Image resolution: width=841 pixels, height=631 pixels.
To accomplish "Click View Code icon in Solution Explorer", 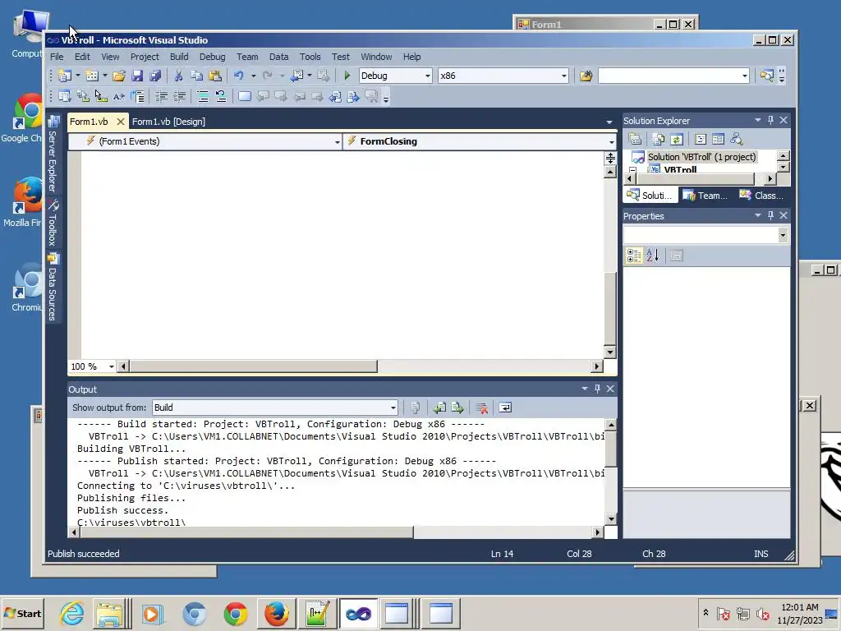I will (x=701, y=140).
